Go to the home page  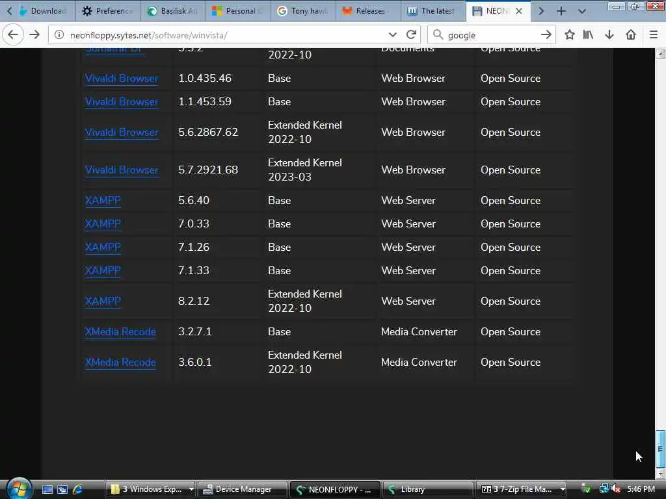point(631,35)
